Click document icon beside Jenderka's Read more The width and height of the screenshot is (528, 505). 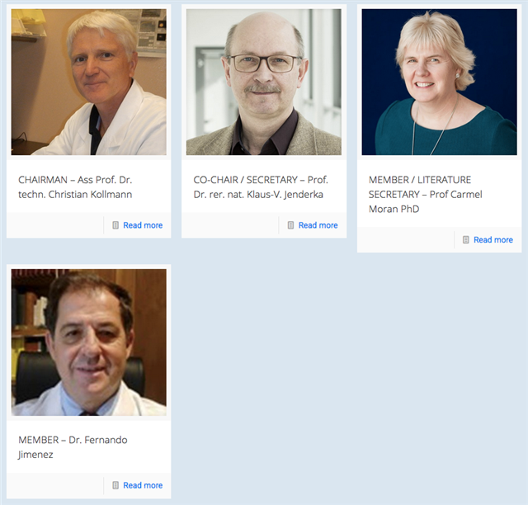coord(290,225)
